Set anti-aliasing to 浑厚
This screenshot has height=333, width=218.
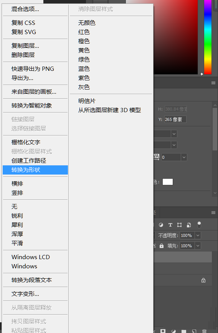[x=17, y=234]
